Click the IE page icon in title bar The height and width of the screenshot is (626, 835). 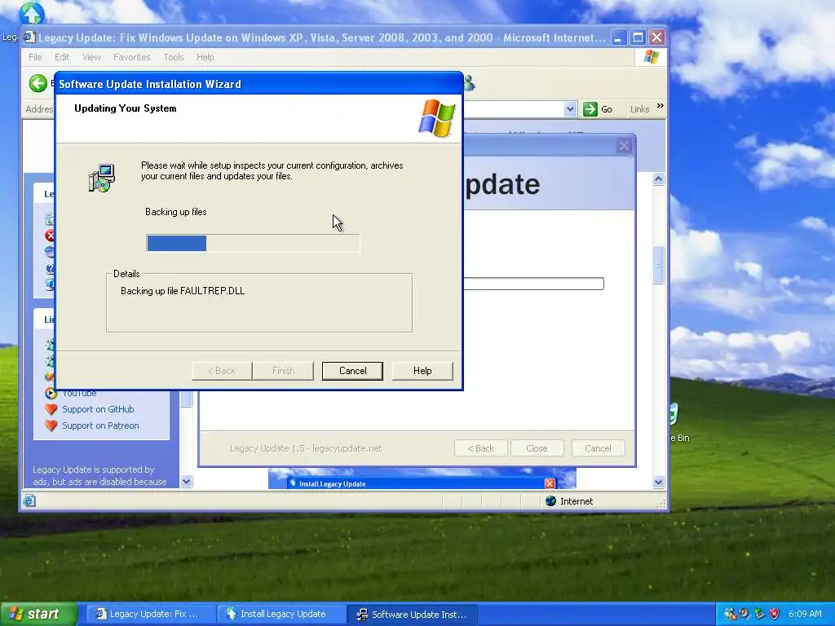tap(29, 37)
